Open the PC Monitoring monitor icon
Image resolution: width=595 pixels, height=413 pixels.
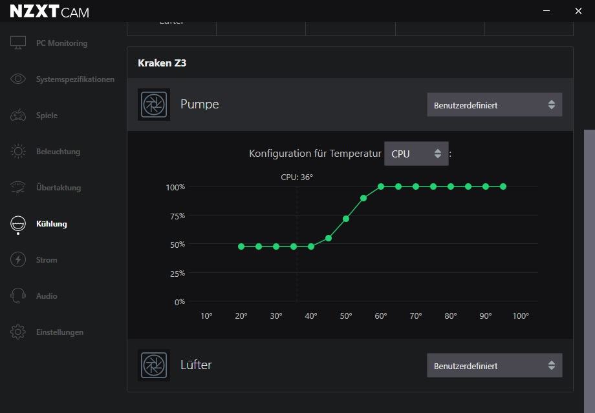pos(18,43)
